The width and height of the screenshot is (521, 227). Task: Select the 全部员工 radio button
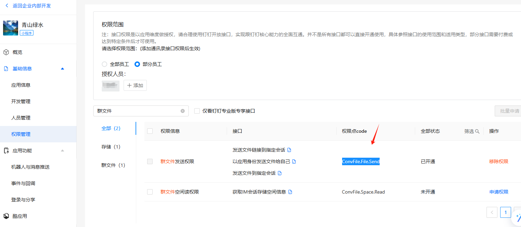tap(104, 64)
